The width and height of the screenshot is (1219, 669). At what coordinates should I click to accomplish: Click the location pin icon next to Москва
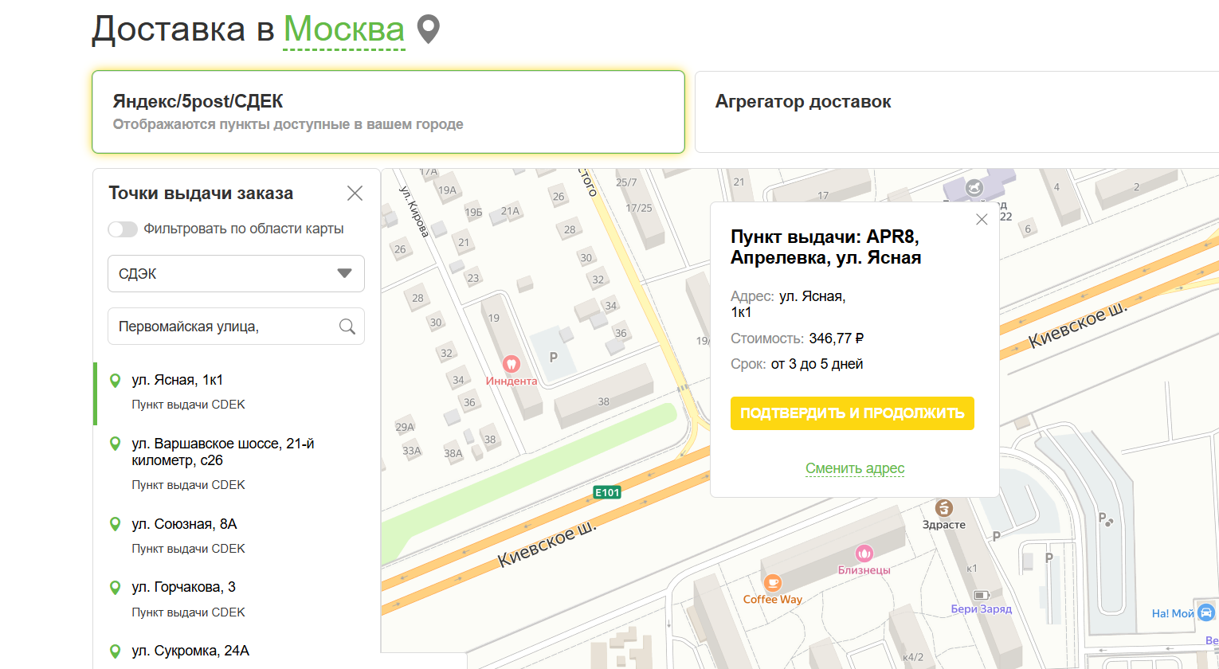point(429,29)
